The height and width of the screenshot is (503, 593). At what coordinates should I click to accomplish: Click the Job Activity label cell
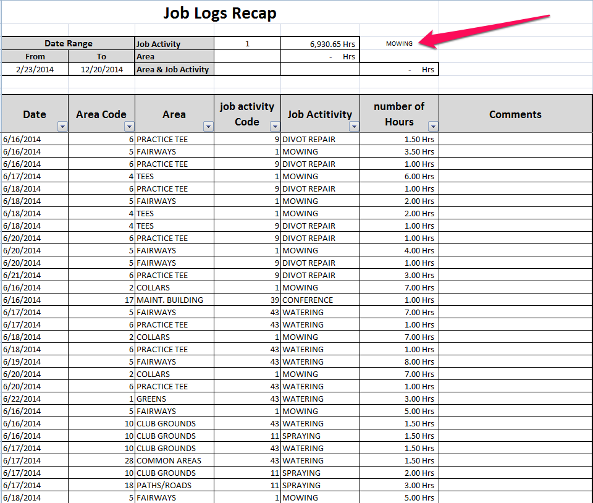174,43
